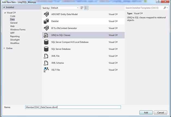
Task: Select LINQ to SQL Classes name
Action: 61,35
